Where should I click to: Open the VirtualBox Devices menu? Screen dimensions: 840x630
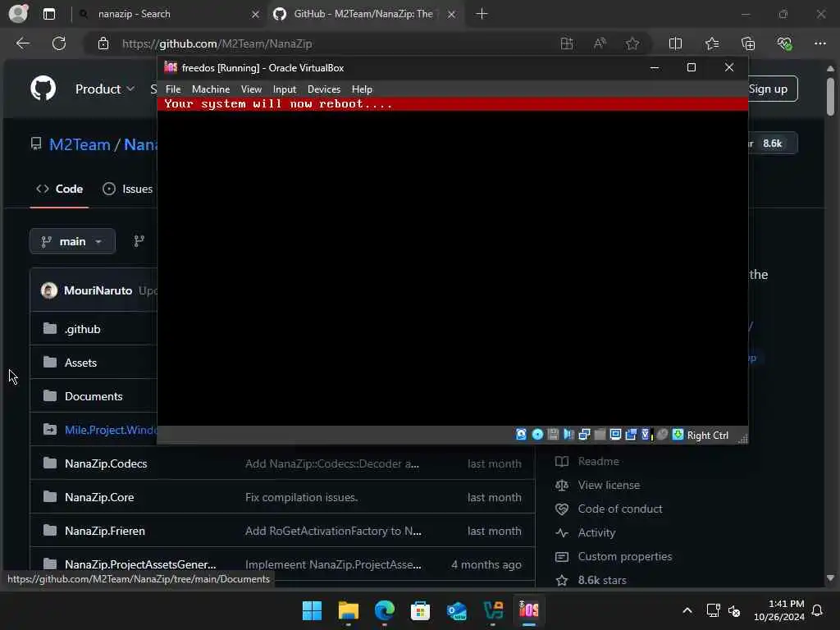323,89
